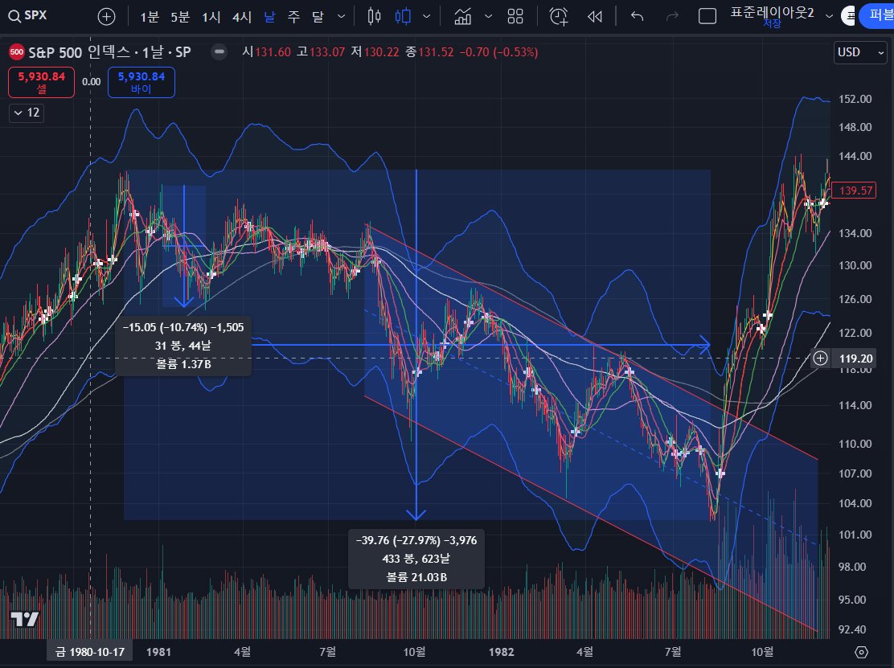Screen dimensions: 894x668
Task: Select the -39.76 (-27.97%) measurement label
Action: 416,540
